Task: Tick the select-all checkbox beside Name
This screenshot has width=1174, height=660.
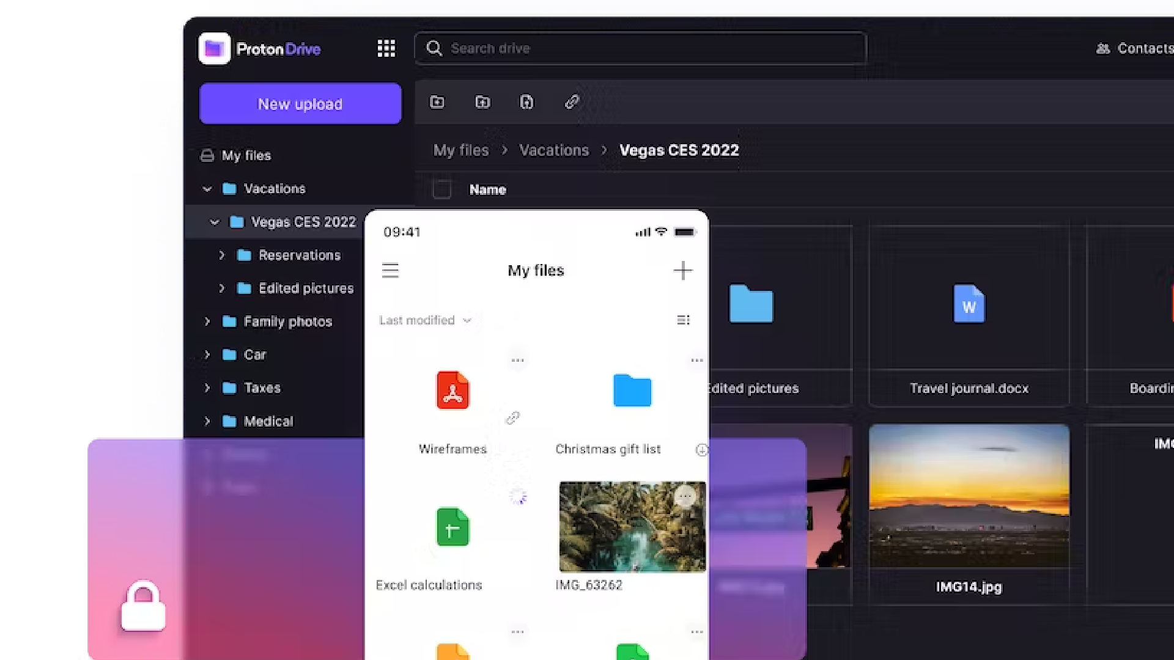Action: click(x=441, y=189)
